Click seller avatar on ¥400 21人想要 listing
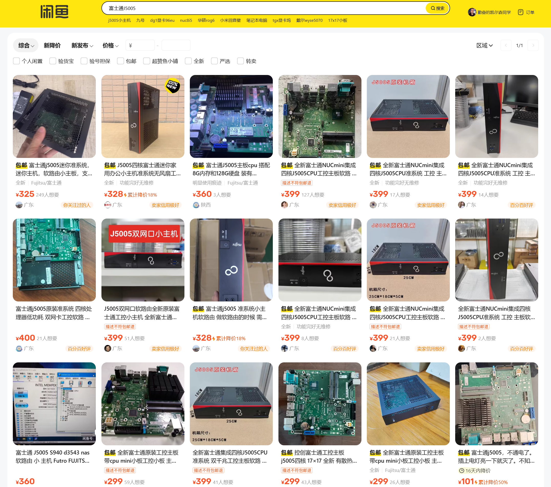This screenshot has height=487, width=551. pyautogui.click(x=19, y=349)
